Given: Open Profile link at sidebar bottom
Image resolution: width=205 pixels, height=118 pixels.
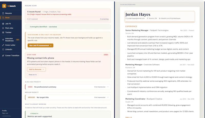Looking at the screenshot, I should coord(4,111).
